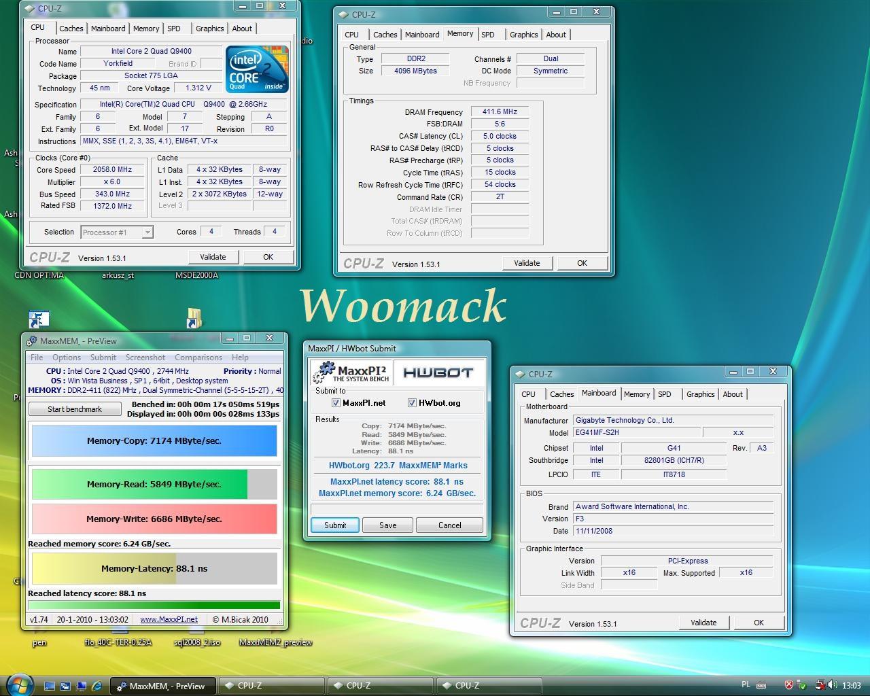The image size is (870, 696).
Task: Click the MaxxPI² system bench logo
Action: pos(351,372)
